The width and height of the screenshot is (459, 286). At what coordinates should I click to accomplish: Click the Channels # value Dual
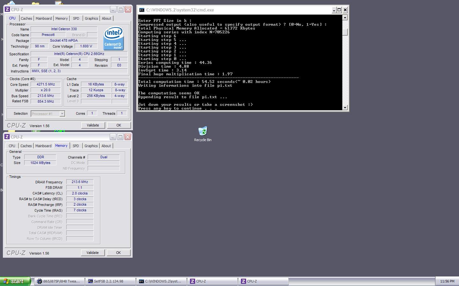point(104,157)
